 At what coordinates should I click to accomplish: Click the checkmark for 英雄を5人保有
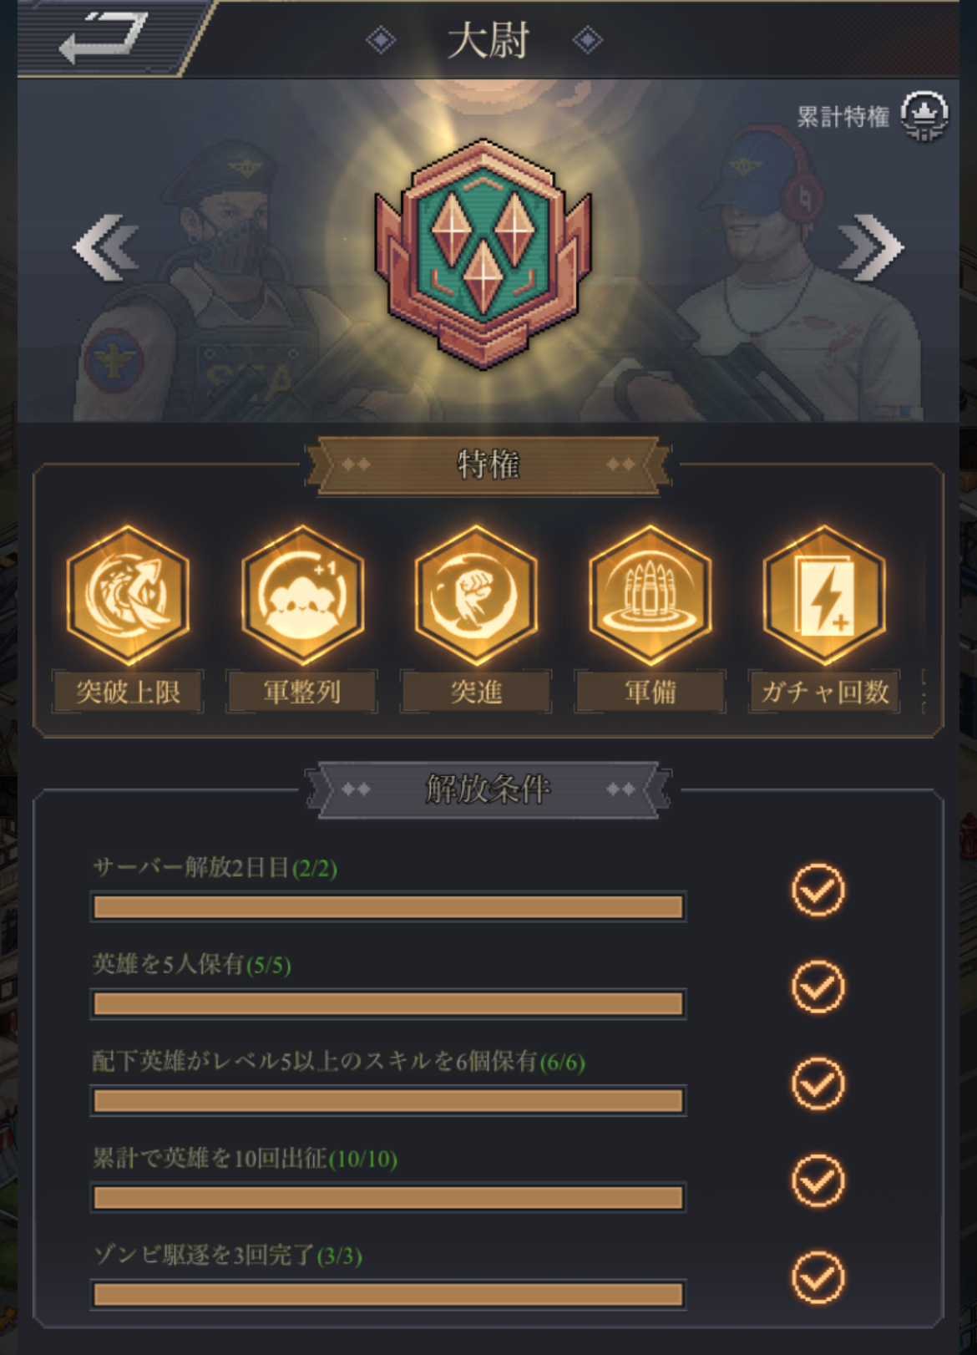(818, 987)
